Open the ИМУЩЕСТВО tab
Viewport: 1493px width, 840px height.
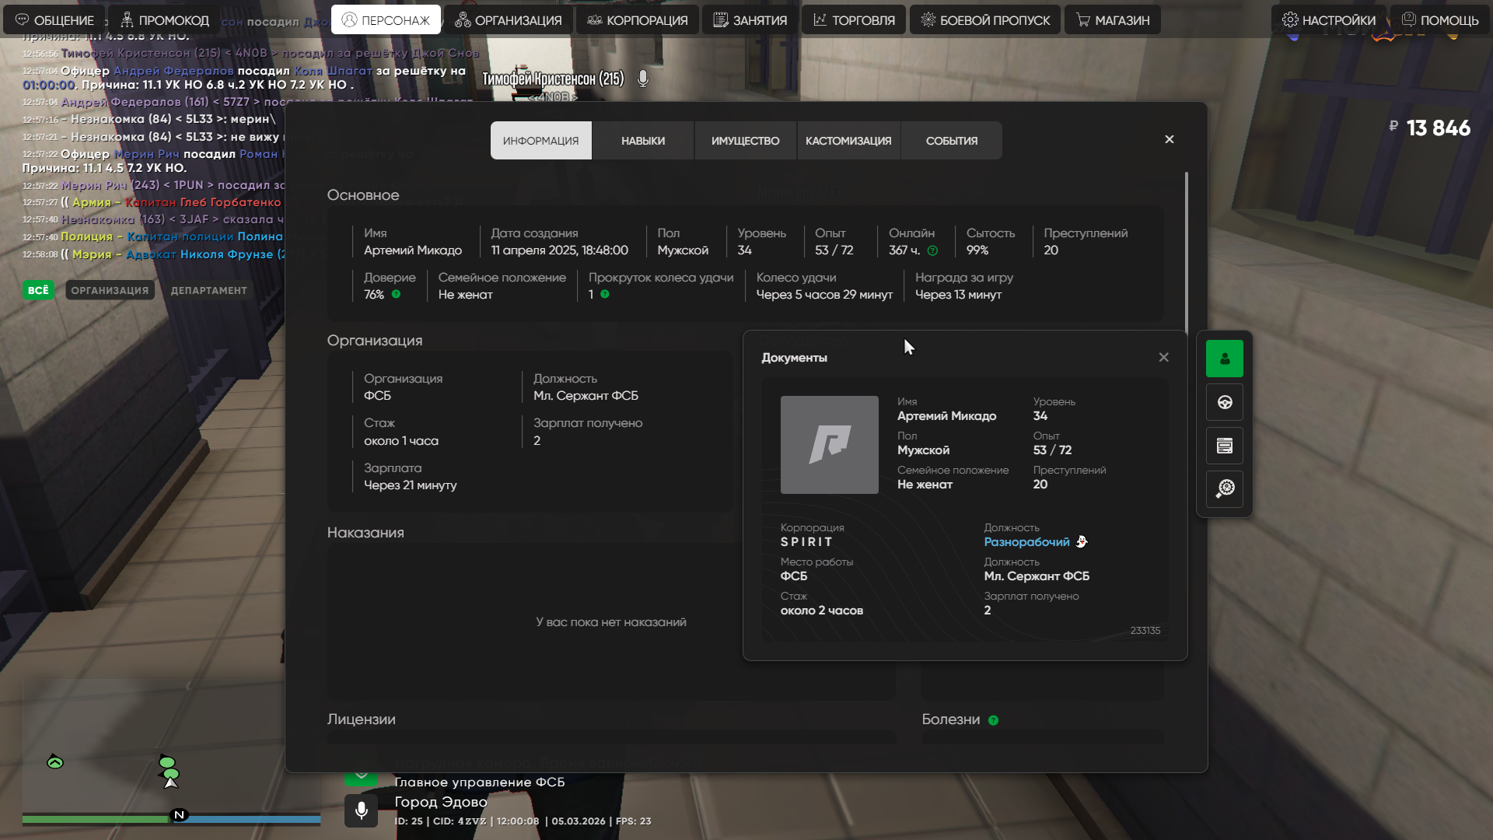(745, 141)
